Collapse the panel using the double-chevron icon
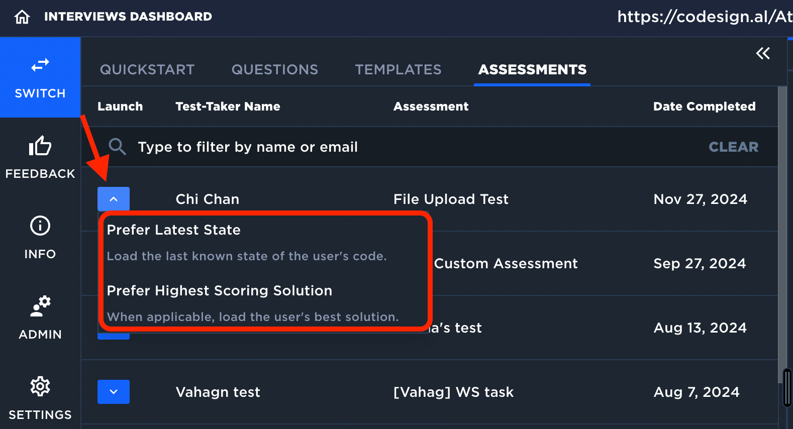Screen dimensions: 793x429 [763, 53]
